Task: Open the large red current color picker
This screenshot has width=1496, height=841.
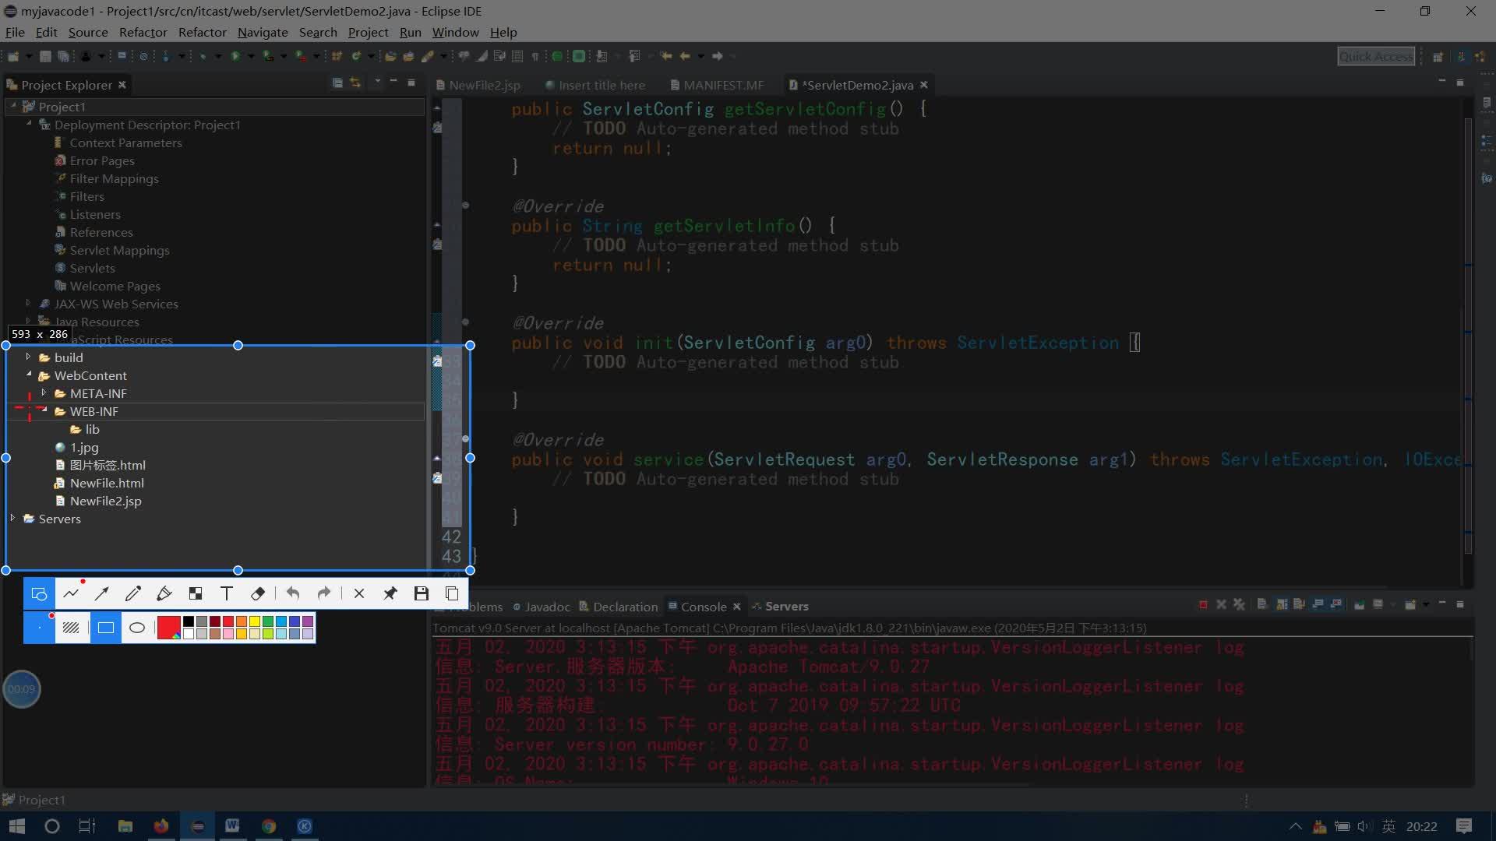Action: pos(168,628)
